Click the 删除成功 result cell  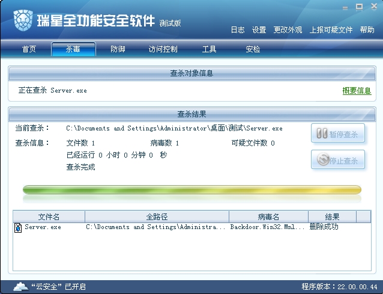click(x=324, y=227)
